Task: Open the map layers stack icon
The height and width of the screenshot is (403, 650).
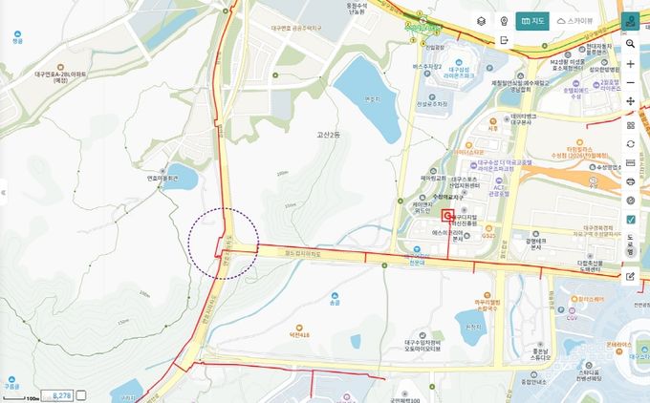Action: [481, 21]
